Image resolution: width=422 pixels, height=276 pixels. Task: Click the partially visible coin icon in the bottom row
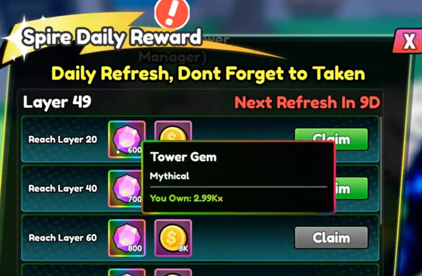click(x=173, y=272)
